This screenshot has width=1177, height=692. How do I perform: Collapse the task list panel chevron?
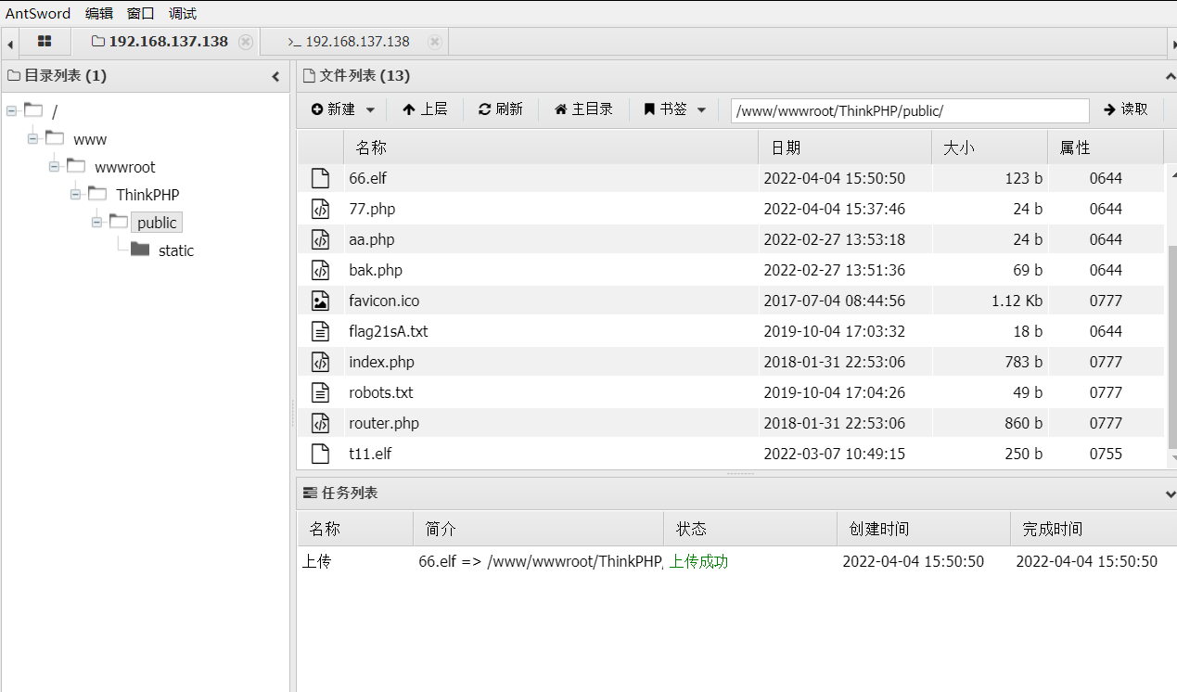[1170, 494]
